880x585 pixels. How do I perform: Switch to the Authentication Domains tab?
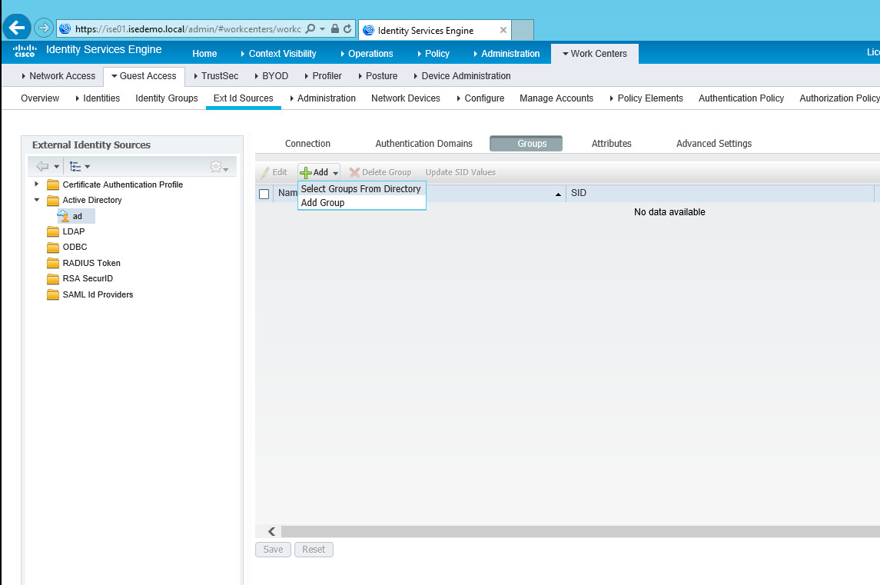[x=423, y=143]
